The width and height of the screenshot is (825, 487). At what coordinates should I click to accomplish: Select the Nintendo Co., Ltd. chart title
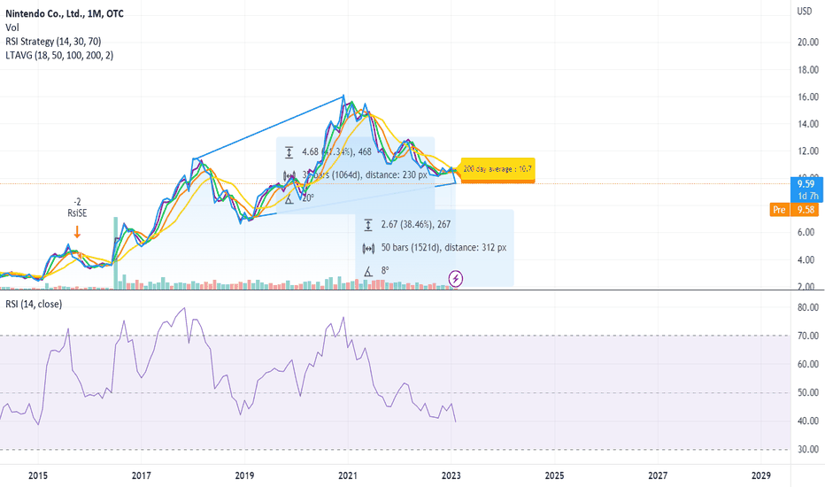click(65, 13)
